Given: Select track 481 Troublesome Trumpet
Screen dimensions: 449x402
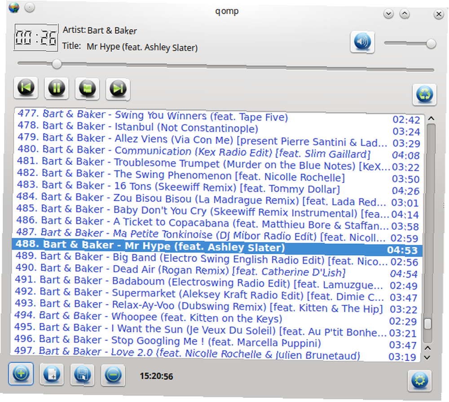Looking at the screenshot, I should [218, 163].
